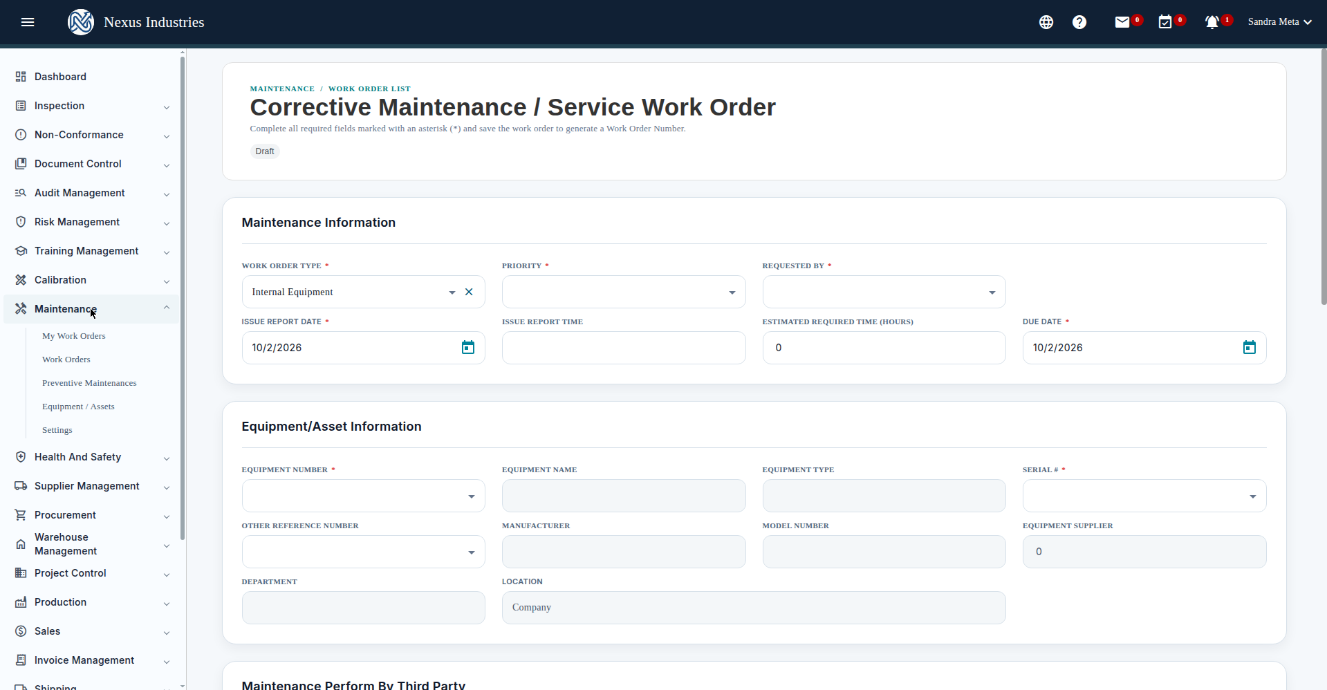Open the tasks calendar-check icon
Screen dimensions: 1327x690
pyautogui.click(x=1165, y=22)
